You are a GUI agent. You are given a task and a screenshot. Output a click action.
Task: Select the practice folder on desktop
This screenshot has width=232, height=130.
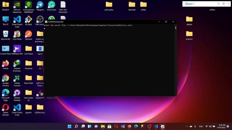(189, 35)
